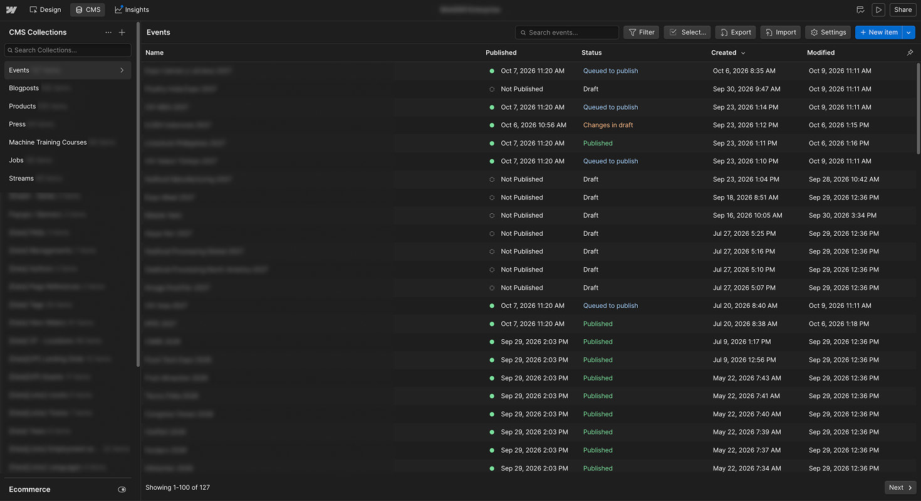Click the collections sidebar scrollbar

138,194
